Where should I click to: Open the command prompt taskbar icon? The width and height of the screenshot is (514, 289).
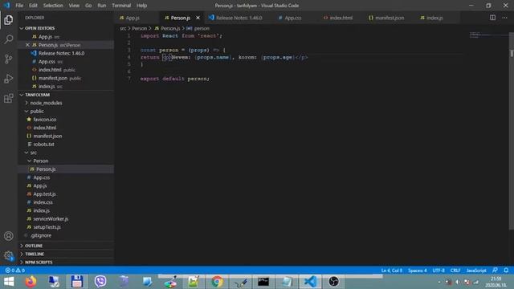[x=263, y=282]
